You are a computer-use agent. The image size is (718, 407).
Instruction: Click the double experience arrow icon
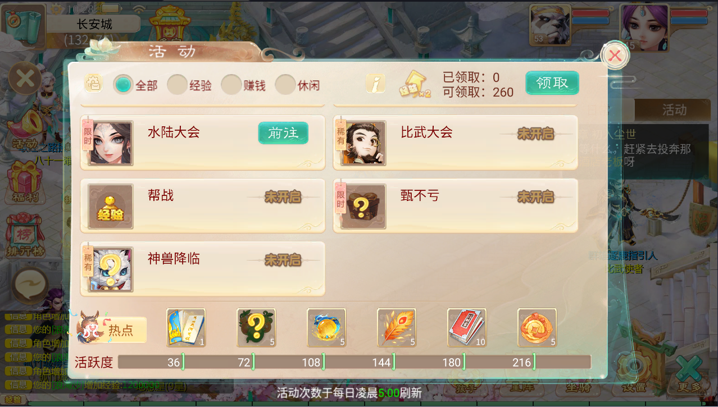[415, 84]
